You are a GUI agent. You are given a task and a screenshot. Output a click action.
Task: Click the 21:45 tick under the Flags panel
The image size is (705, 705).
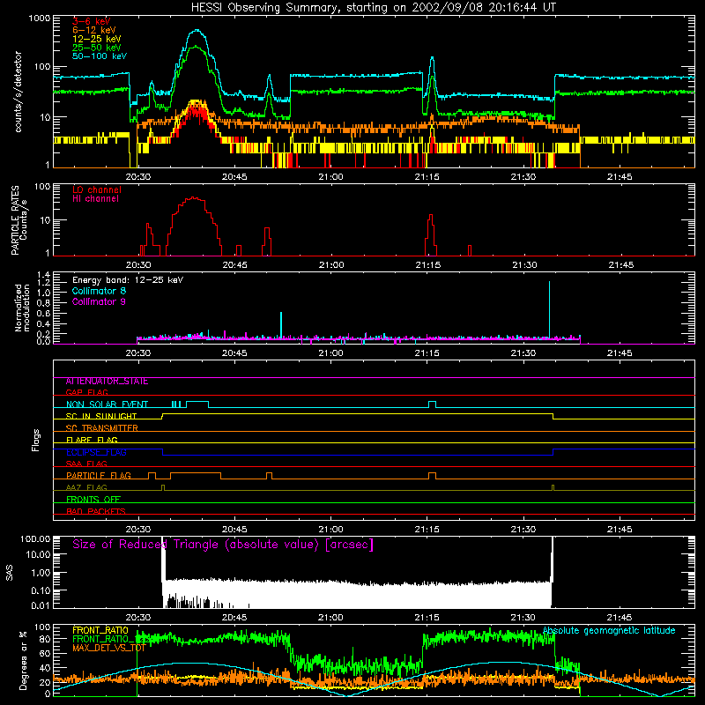click(x=620, y=530)
